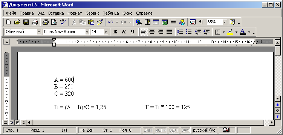Apply the font color A button
This screenshot has width=283, height=135.
tap(243, 32)
